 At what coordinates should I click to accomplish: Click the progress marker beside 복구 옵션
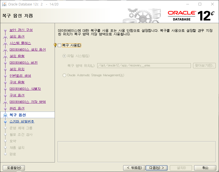tap(5, 115)
